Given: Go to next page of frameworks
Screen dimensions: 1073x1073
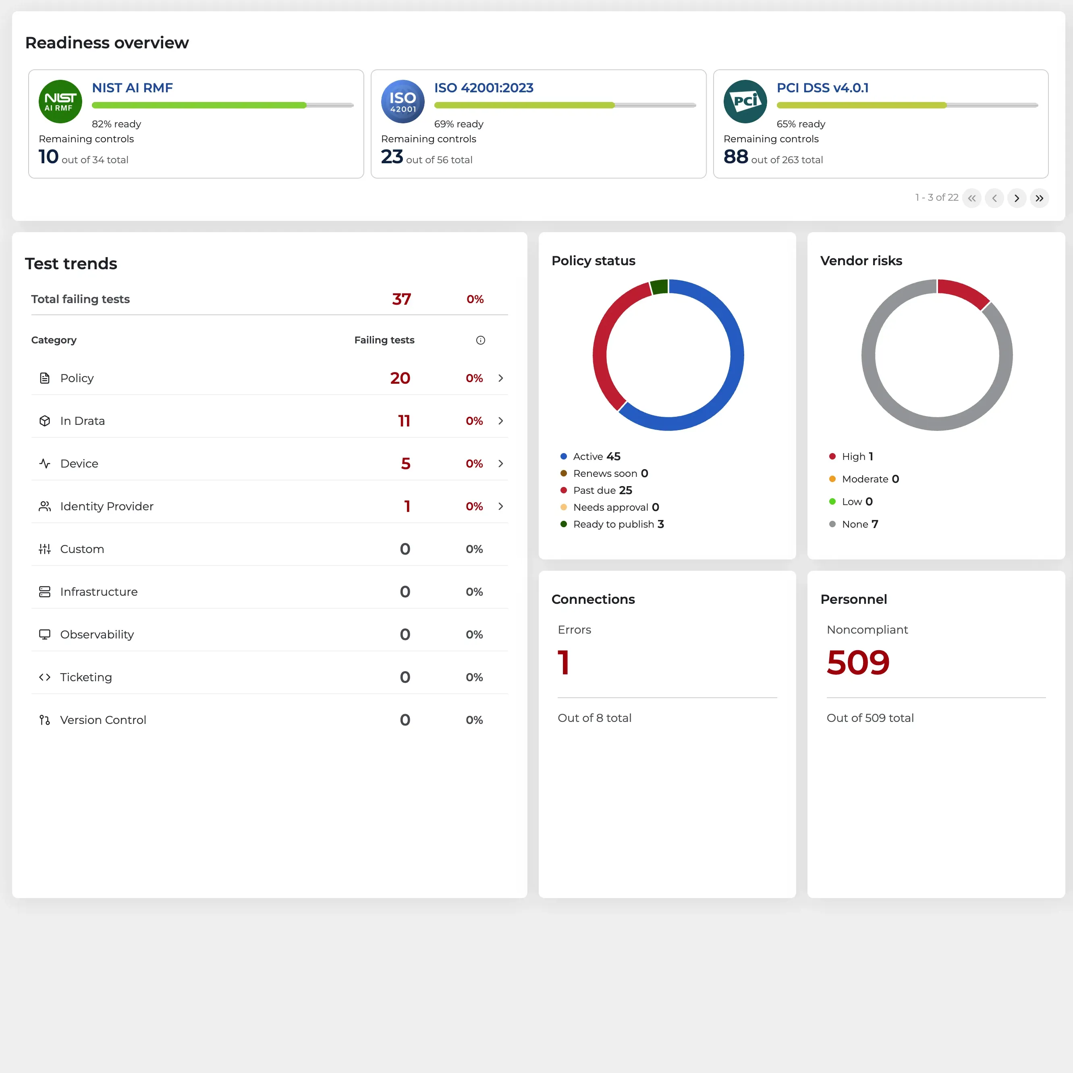Looking at the screenshot, I should point(1016,198).
